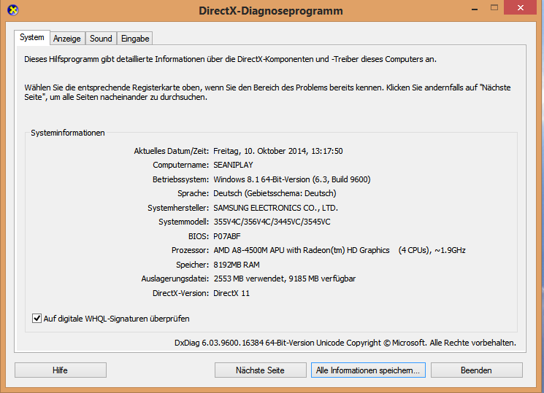544x393 pixels.
Task: Click the Systemhersteller label
Action: (178, 208)
